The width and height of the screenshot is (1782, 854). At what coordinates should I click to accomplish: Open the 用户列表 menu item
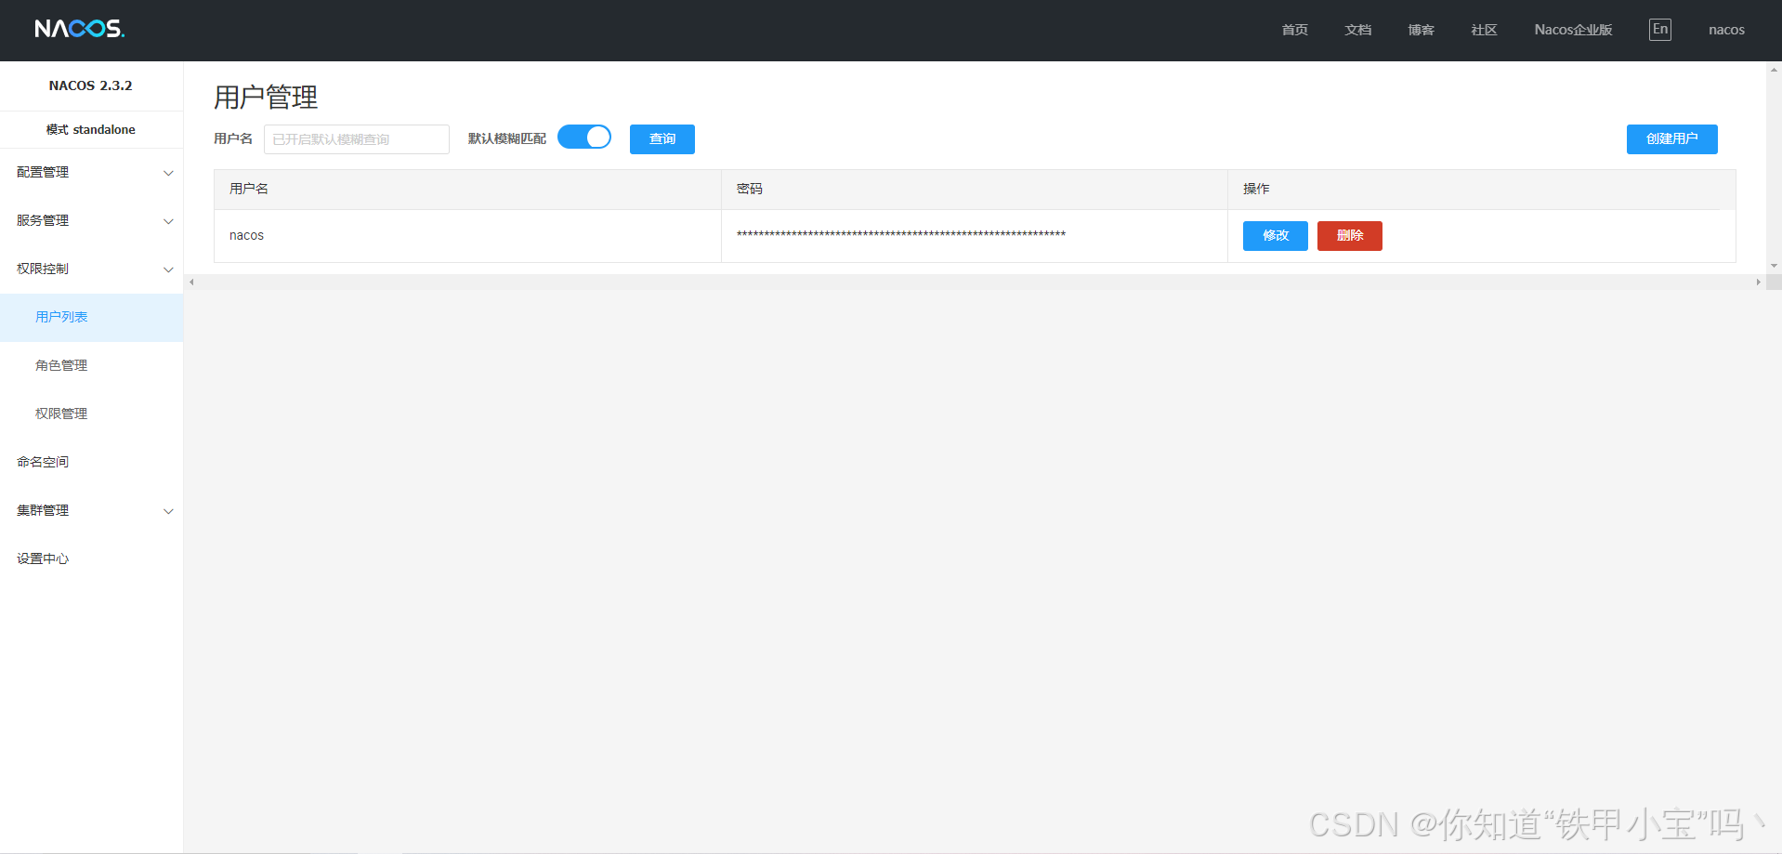[91, 318]
